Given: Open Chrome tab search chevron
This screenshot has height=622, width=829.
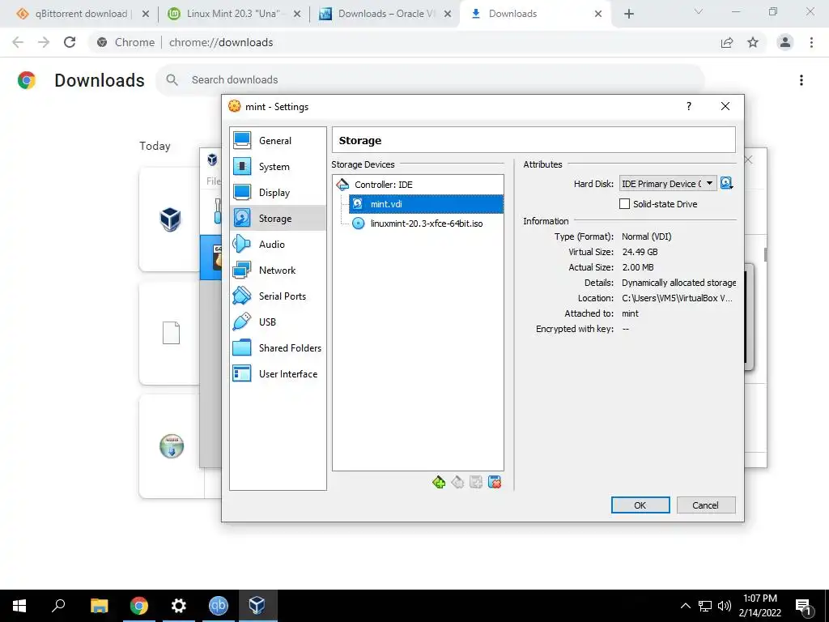Looking at the screenshot, I should [699, 11].
